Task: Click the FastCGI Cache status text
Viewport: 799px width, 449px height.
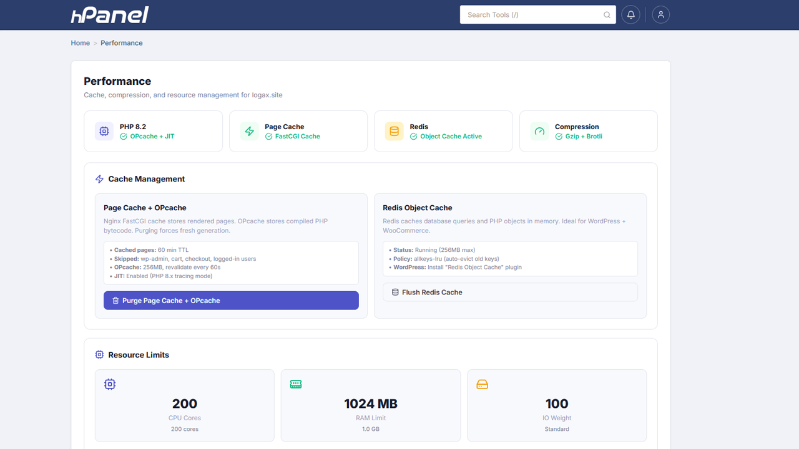Action: pyautogui.click(x=298, y=137)
